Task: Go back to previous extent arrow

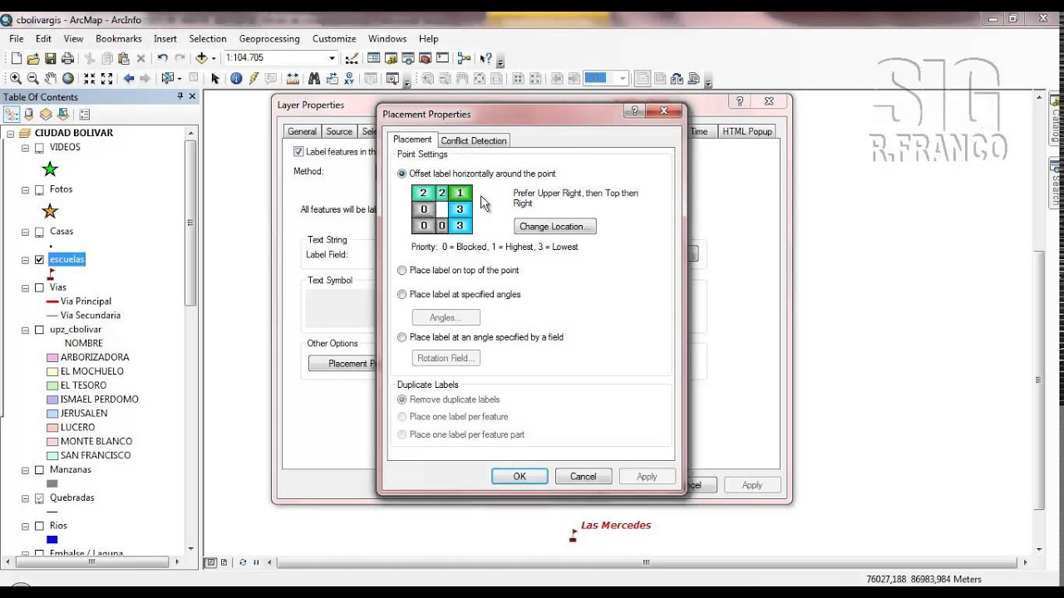Action: click(129, 79)
